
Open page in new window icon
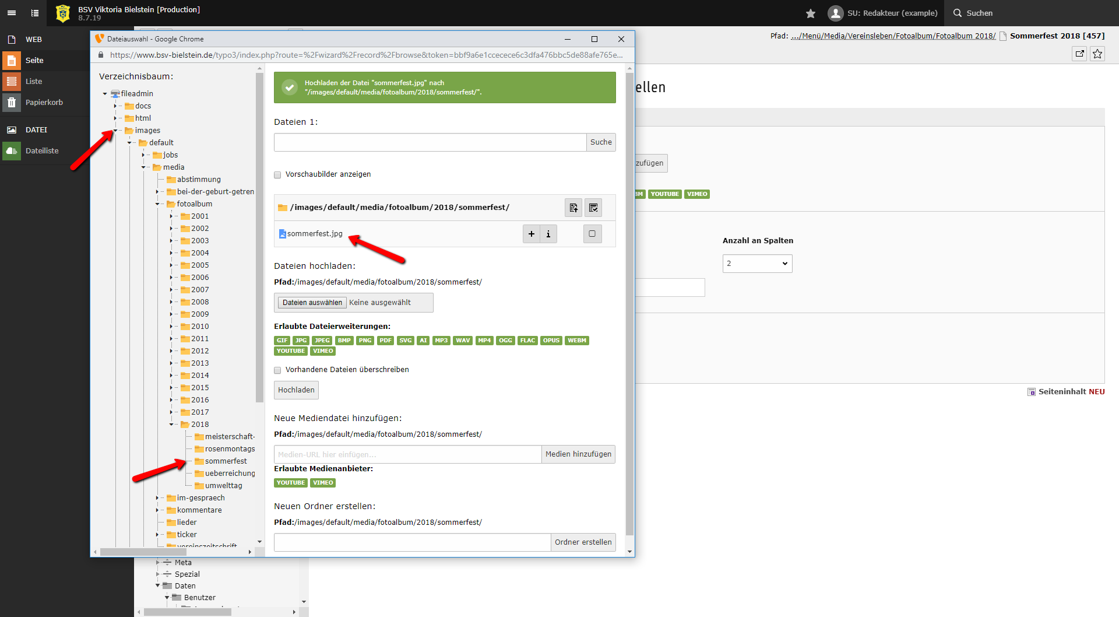[1079, 54]
